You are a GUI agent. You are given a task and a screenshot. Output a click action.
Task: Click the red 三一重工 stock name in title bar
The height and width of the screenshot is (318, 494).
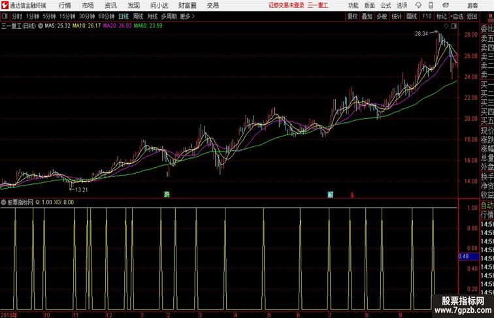(x=318, y=5)
